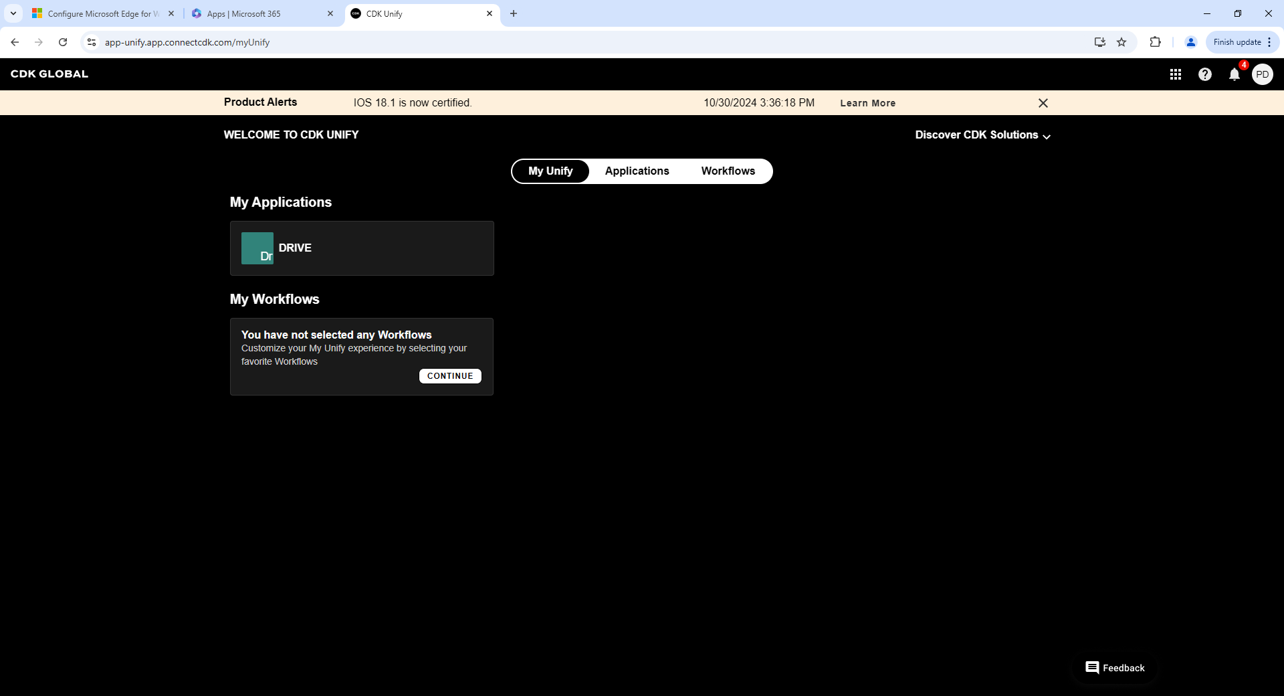The height and width of the screenshot is (696, 1284).
Task: View site information icon in address bar
Action: 92,42
